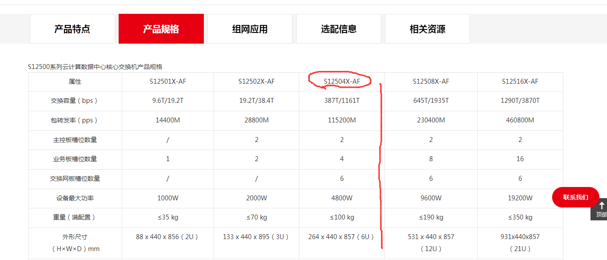Click the back-to-top arrow icon

[601, 206]
